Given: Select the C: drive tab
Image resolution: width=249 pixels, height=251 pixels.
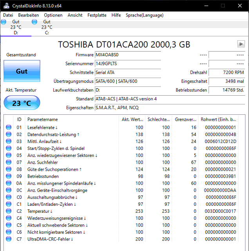Looking at the screenshot, I should (x=47, y=27).
